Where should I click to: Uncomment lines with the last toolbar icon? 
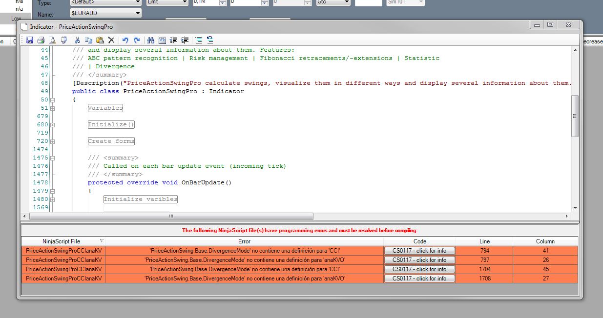pos(210,40)
